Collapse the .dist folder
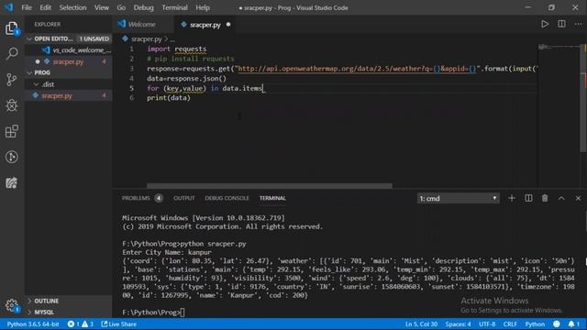This screenshot has width=587, height=330. pyautogui.click(x=37, y=84)
